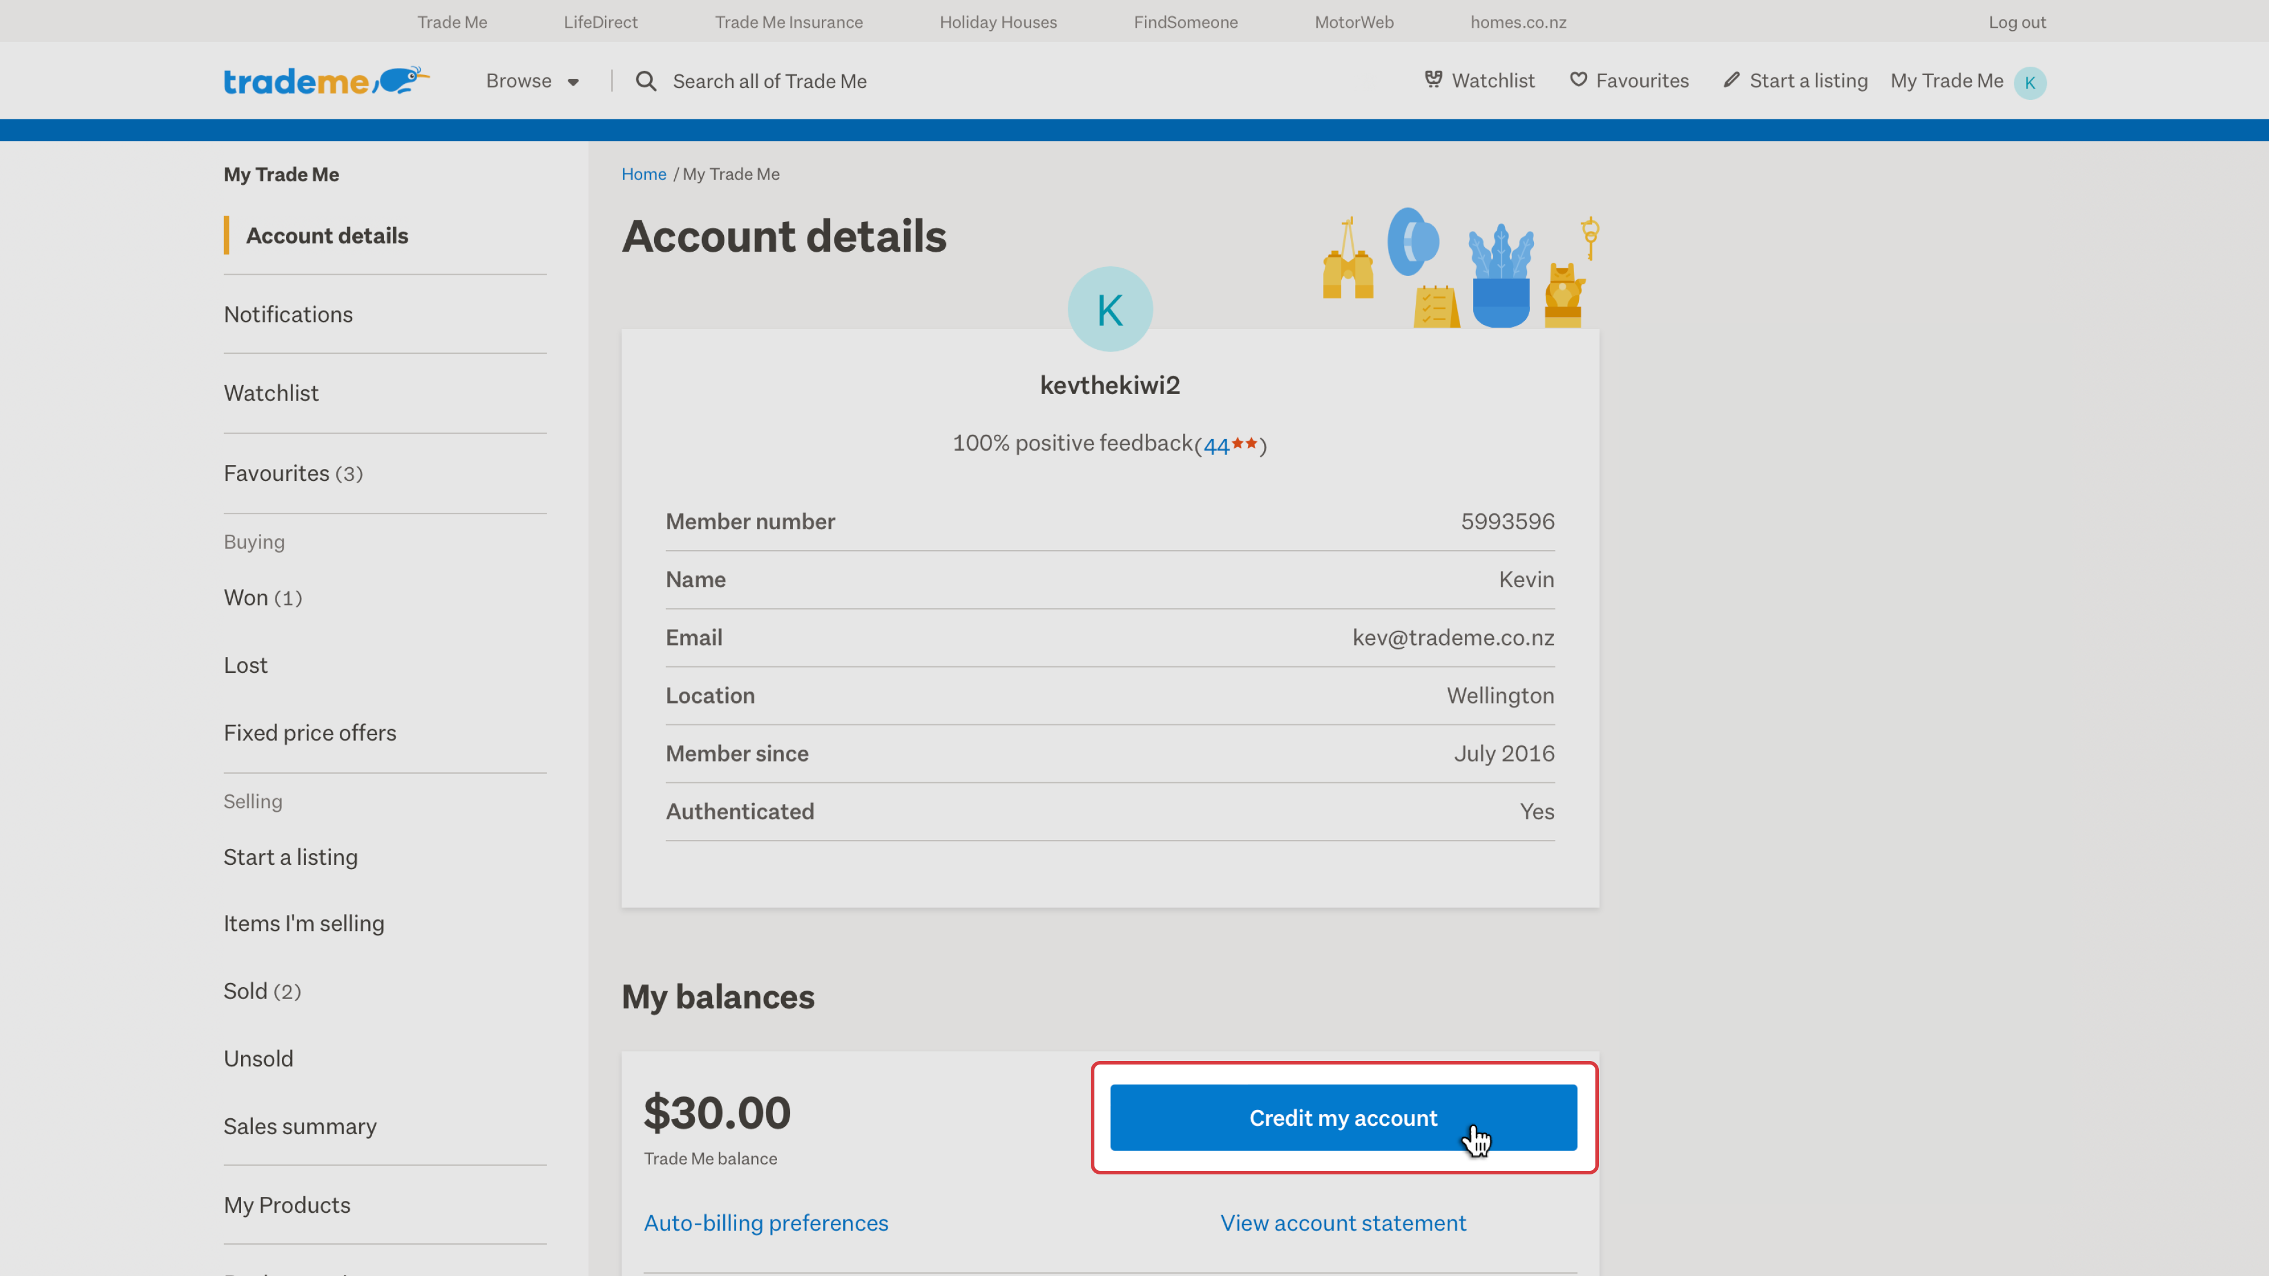The image size is (2269, 1276).
Task: Click Log out in the top bar
Action: [x=2016, y=22]
